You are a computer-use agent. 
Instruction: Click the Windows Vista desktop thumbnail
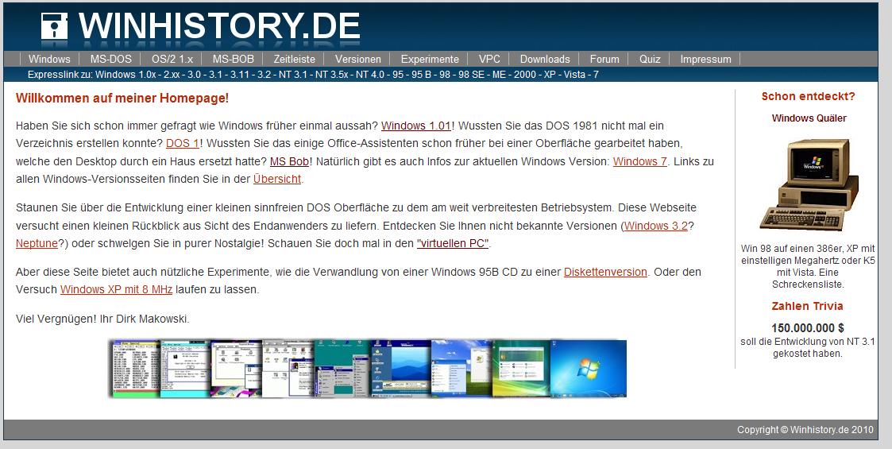[x=521, y=369]
